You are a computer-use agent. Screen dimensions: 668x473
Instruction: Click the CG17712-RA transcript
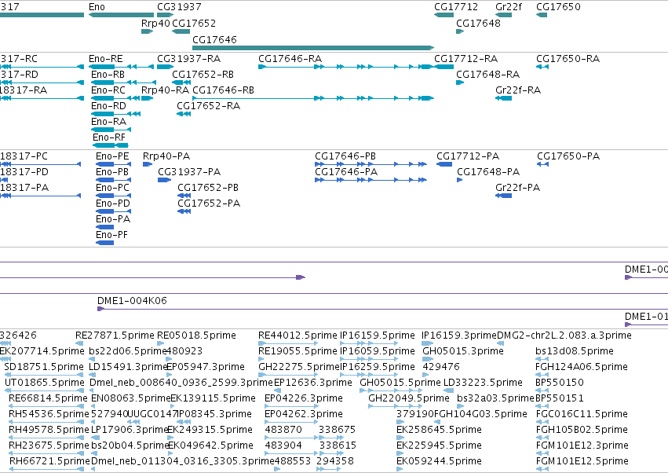444,67
